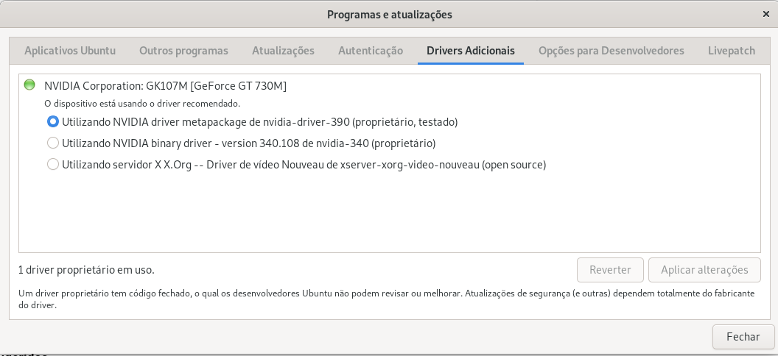Select the nvidia-driver-390 metapackage radio option
This screenshot has width=778, height=356.
click(x=52, y=121)
